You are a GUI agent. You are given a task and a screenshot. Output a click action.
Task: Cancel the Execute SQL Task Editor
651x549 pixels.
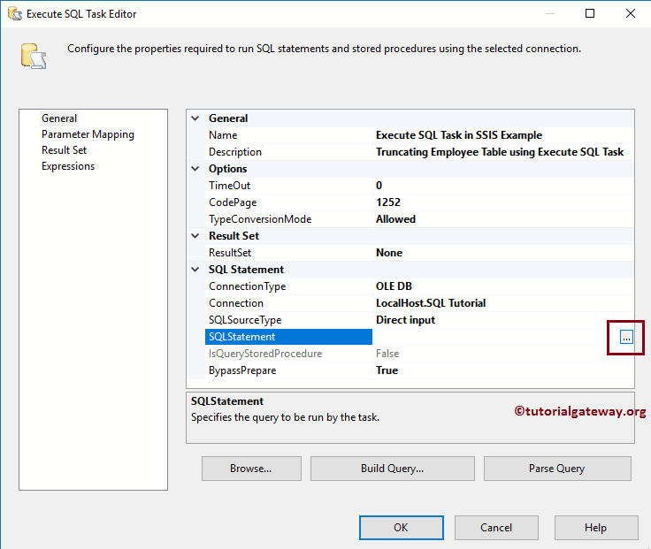(496, 528)
